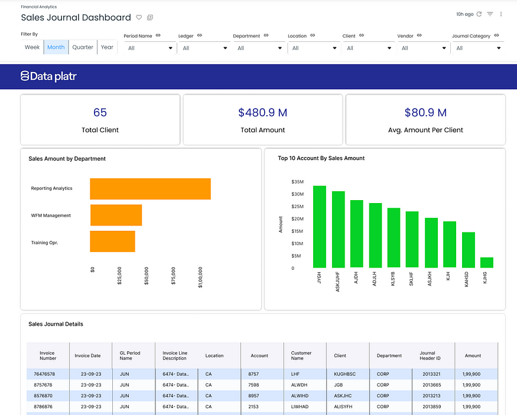
Task: Click journal header ID 2013859
Action: (431, 406)
